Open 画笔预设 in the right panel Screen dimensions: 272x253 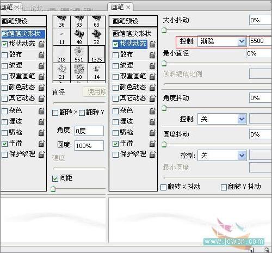point(133,21)
